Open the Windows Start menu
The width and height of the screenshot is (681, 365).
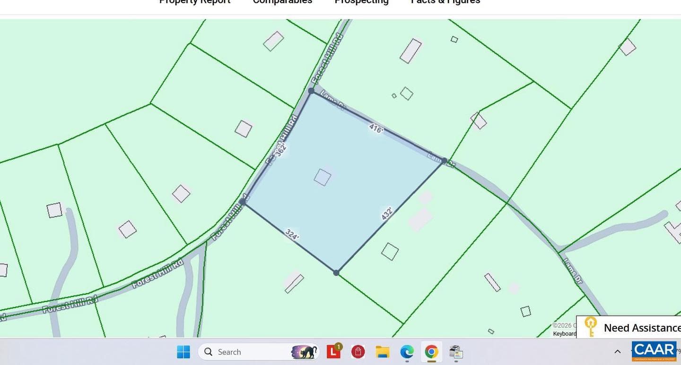pos(183,352)
